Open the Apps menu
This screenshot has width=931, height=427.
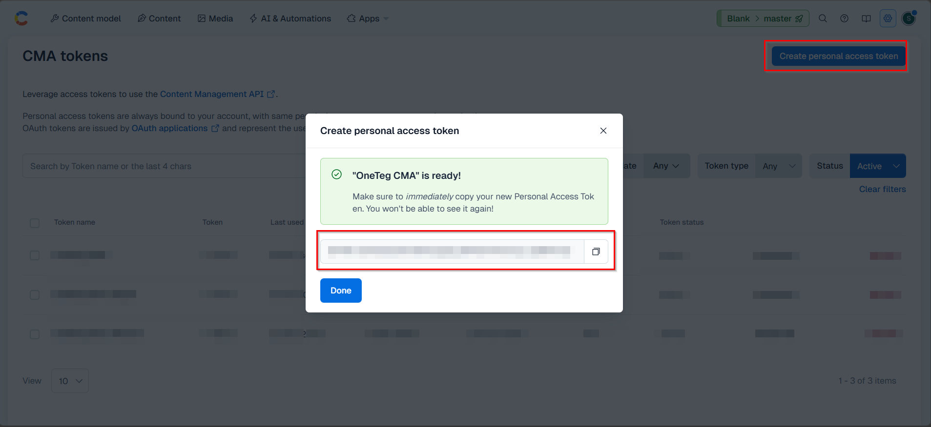(x=368, y=19)
